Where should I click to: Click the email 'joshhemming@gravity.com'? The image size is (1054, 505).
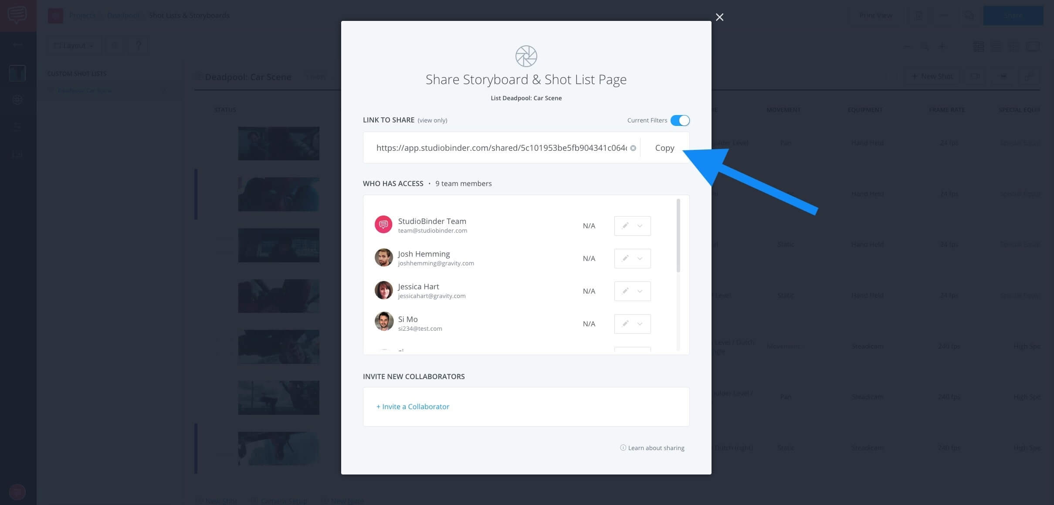436,263
